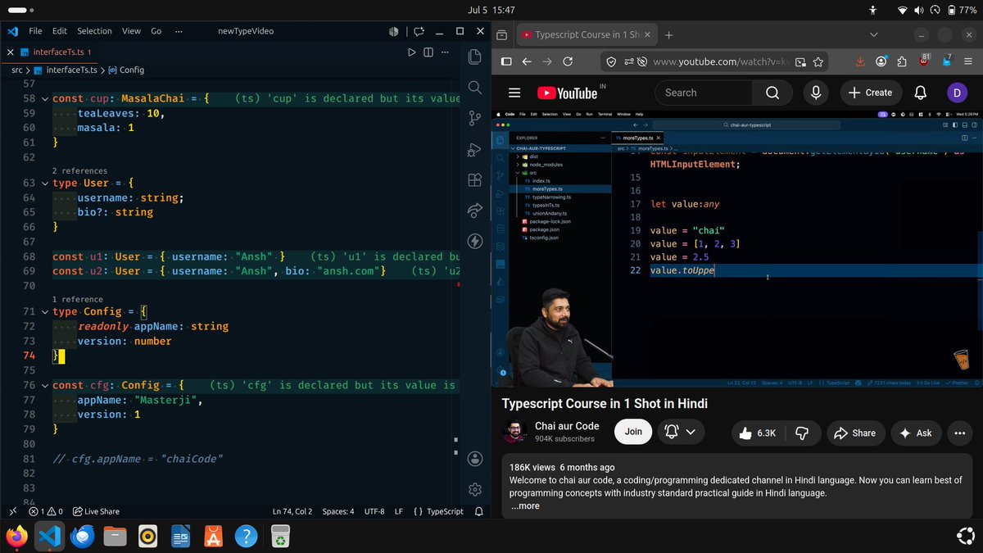Screen dimensions: 983x553
Task: Open more editor actions next to split icon
Action: tap(446, 52)
